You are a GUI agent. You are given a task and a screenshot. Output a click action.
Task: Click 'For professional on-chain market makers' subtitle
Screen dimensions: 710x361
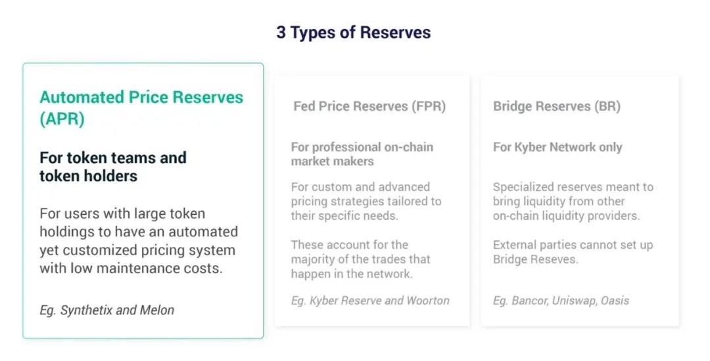[x=362, y=154]
